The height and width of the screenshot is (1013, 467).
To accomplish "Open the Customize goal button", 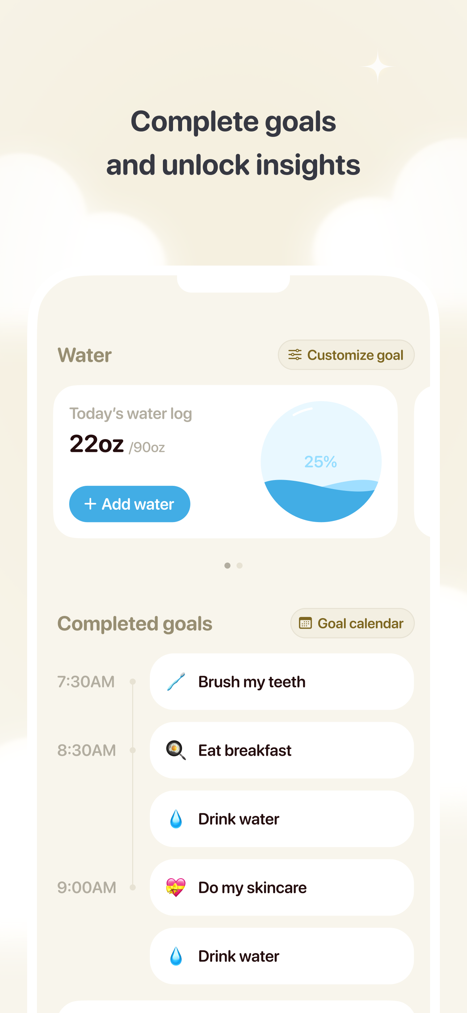I will tap(346, 355).
